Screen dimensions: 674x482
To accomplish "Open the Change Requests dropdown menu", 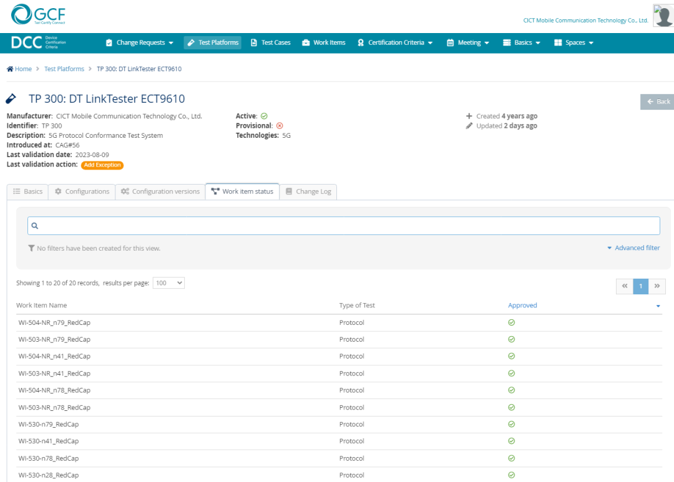I will 140,42.
